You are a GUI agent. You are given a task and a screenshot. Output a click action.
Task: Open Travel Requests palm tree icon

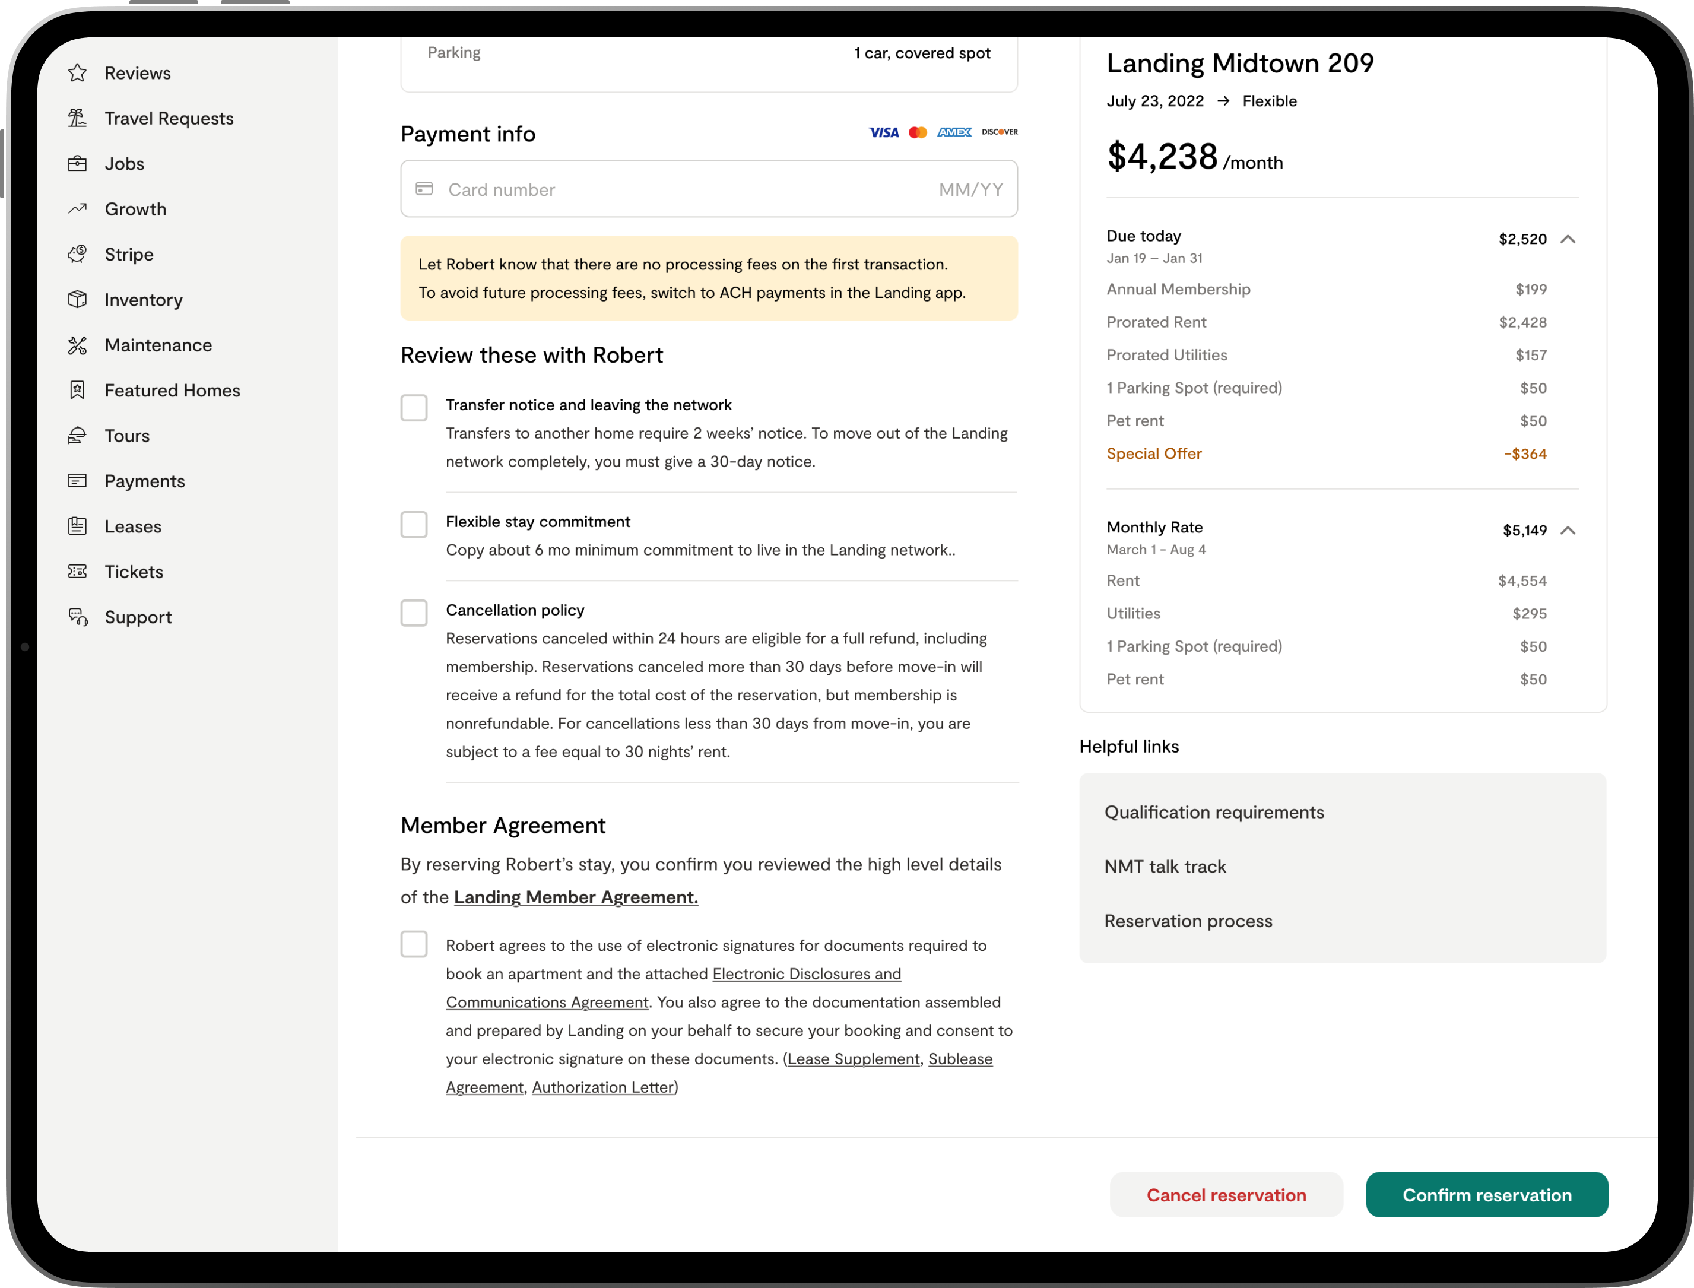pyautogui.click(x=77, y=118)
